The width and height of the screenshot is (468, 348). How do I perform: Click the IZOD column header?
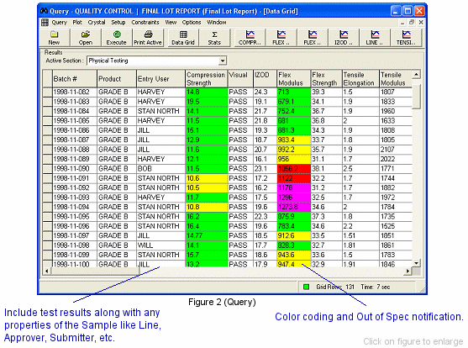[265, 79]
